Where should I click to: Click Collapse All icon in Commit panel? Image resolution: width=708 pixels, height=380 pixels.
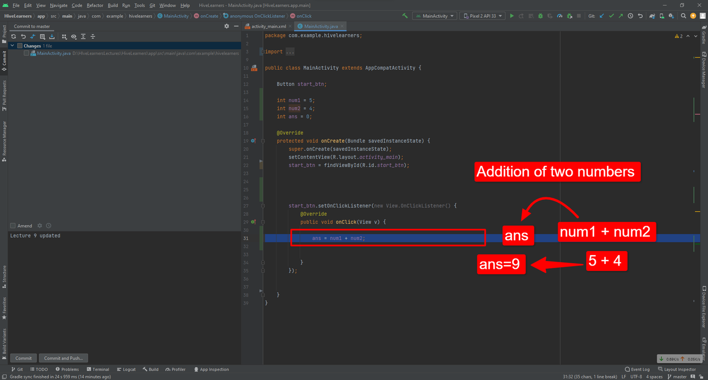pyautogui.click(x=92, y=37)
